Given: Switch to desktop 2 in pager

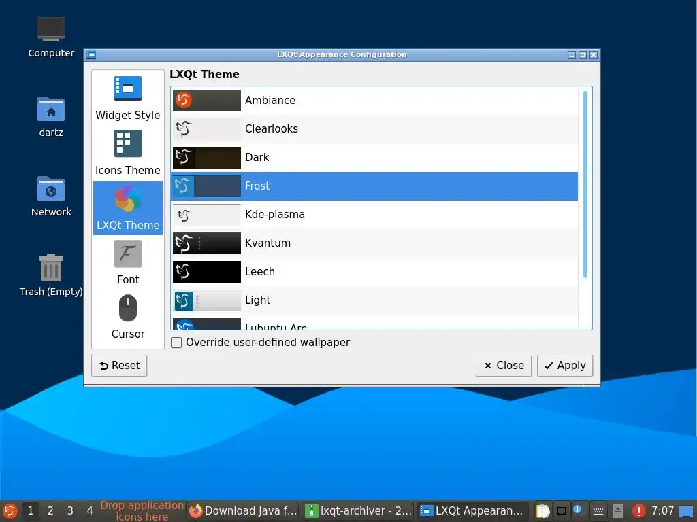Looking at the screenshot, I should (x=50, y=511).
